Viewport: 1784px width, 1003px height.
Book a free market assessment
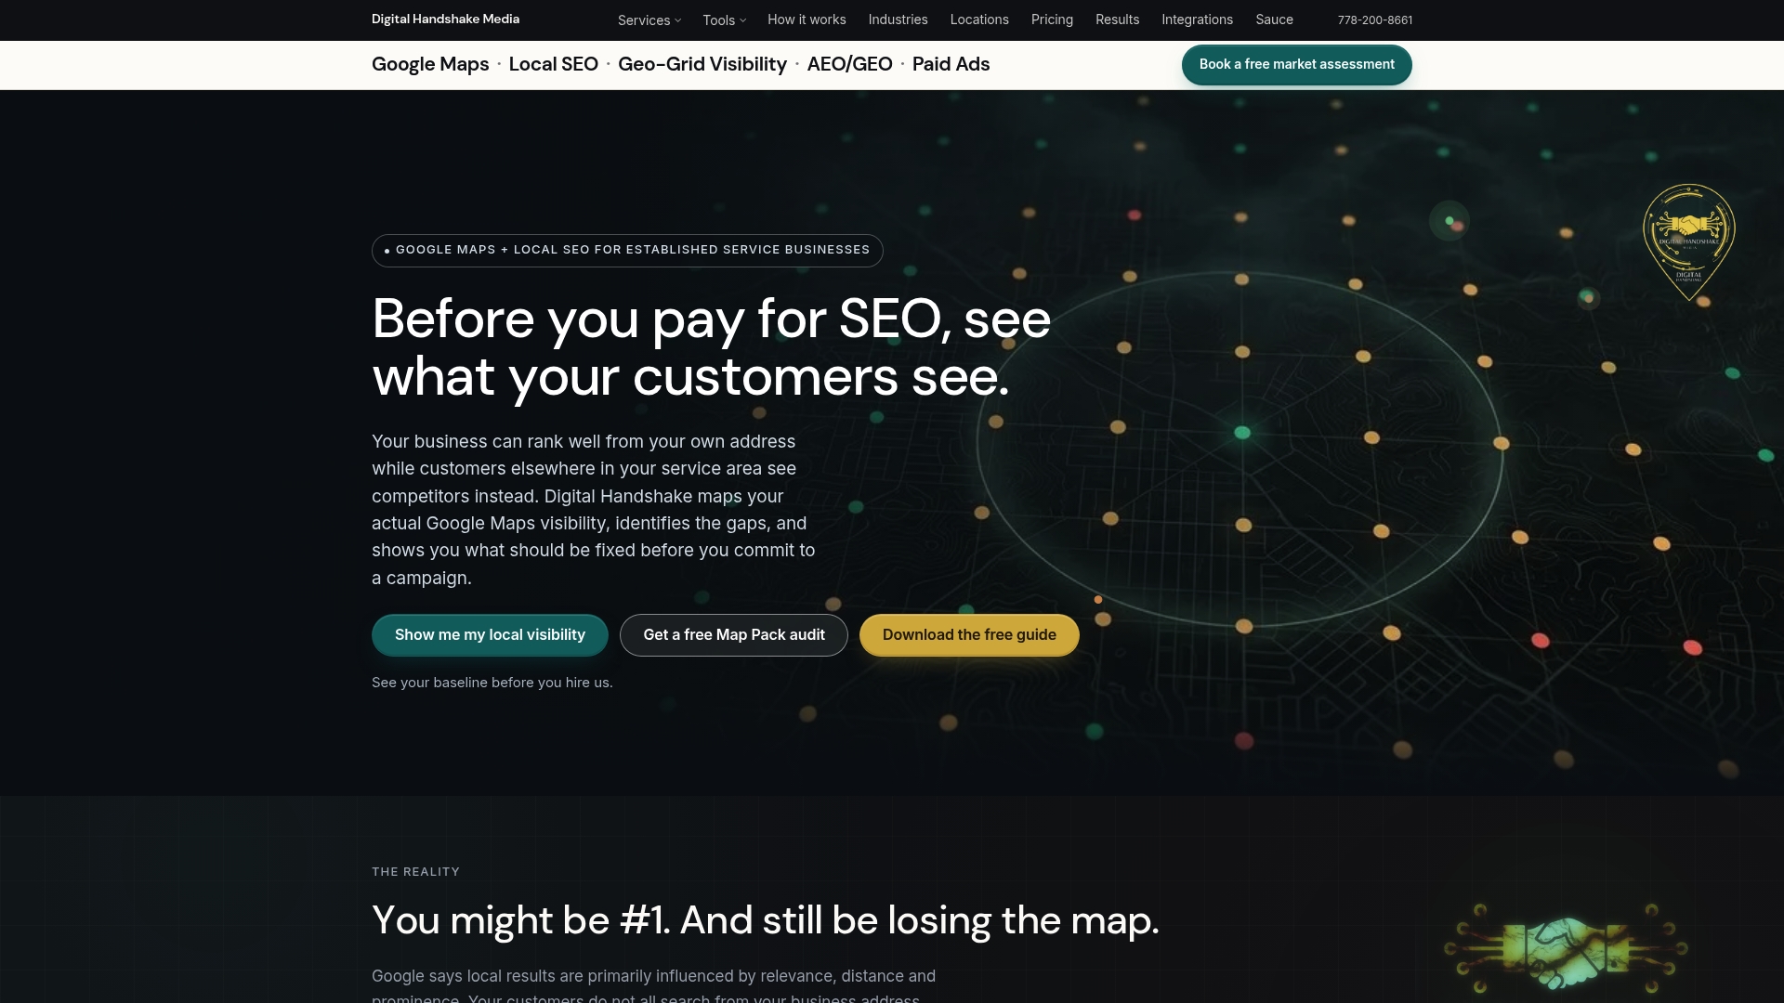pyautogui.click(x=1296, y=65)
